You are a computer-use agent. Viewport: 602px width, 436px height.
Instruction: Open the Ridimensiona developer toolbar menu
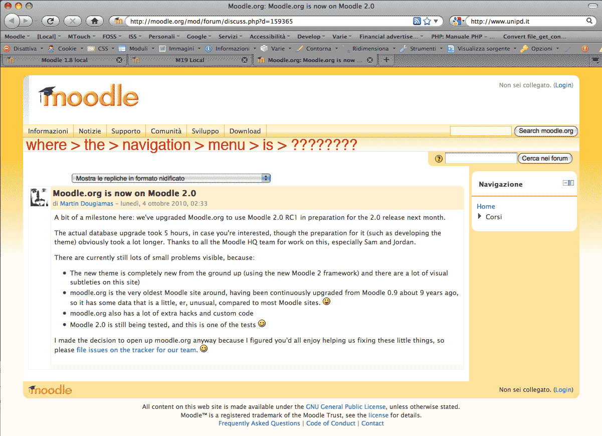click(369, 49)
